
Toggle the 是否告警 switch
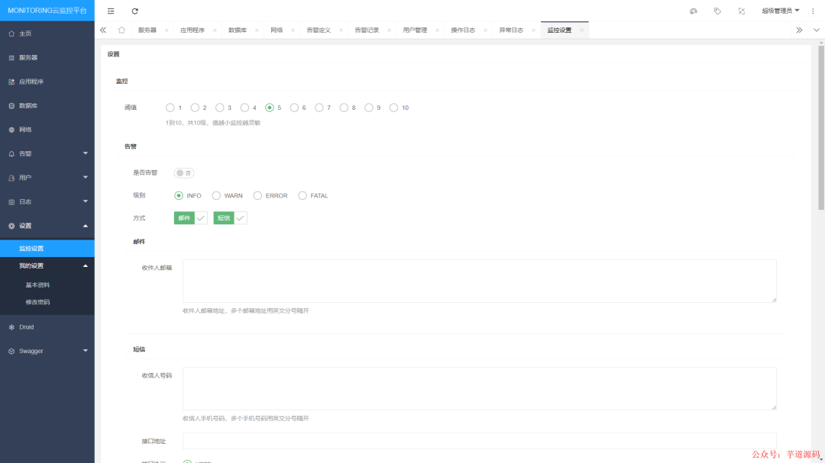coord(184,173)
